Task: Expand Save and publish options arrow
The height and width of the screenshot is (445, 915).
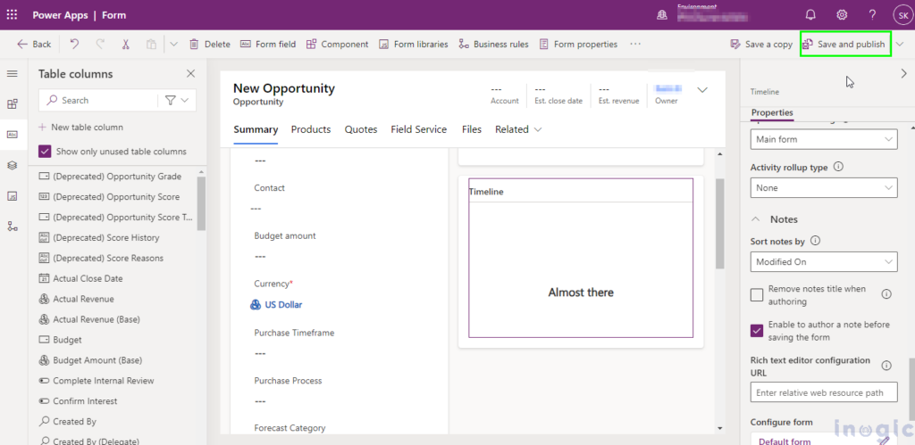Action: [x=899, y=45]
